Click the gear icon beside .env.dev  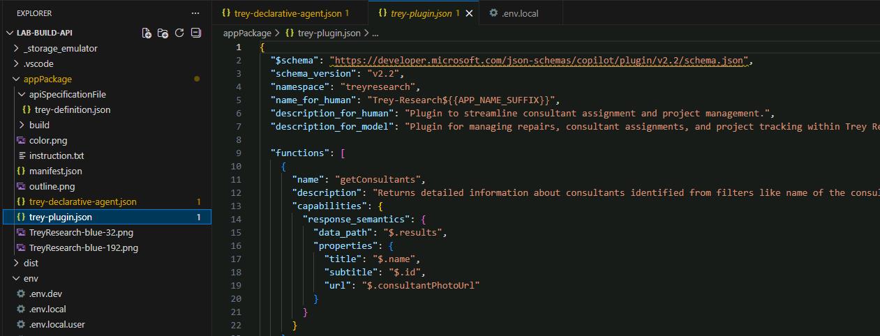click(x=21, y=293)
